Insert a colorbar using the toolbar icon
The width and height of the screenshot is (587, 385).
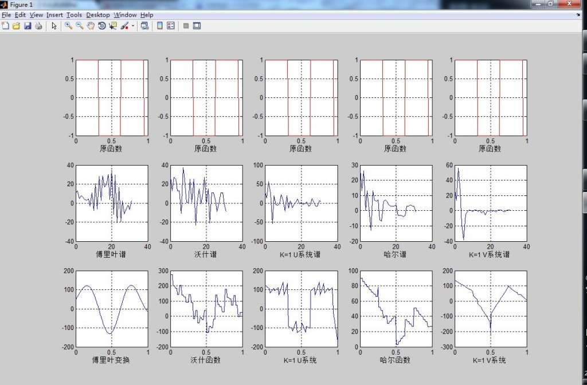pyautogui.click(x=160, y=26)
